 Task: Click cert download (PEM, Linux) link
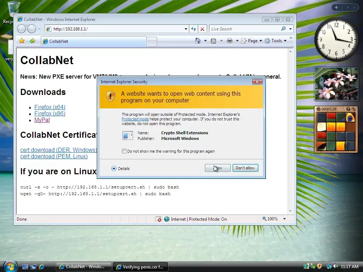54,156
